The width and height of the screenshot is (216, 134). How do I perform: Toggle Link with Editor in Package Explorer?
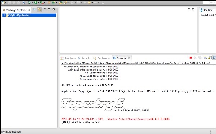[39, 10]
